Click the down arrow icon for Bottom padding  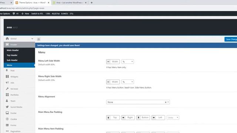[x=138, y=117]
